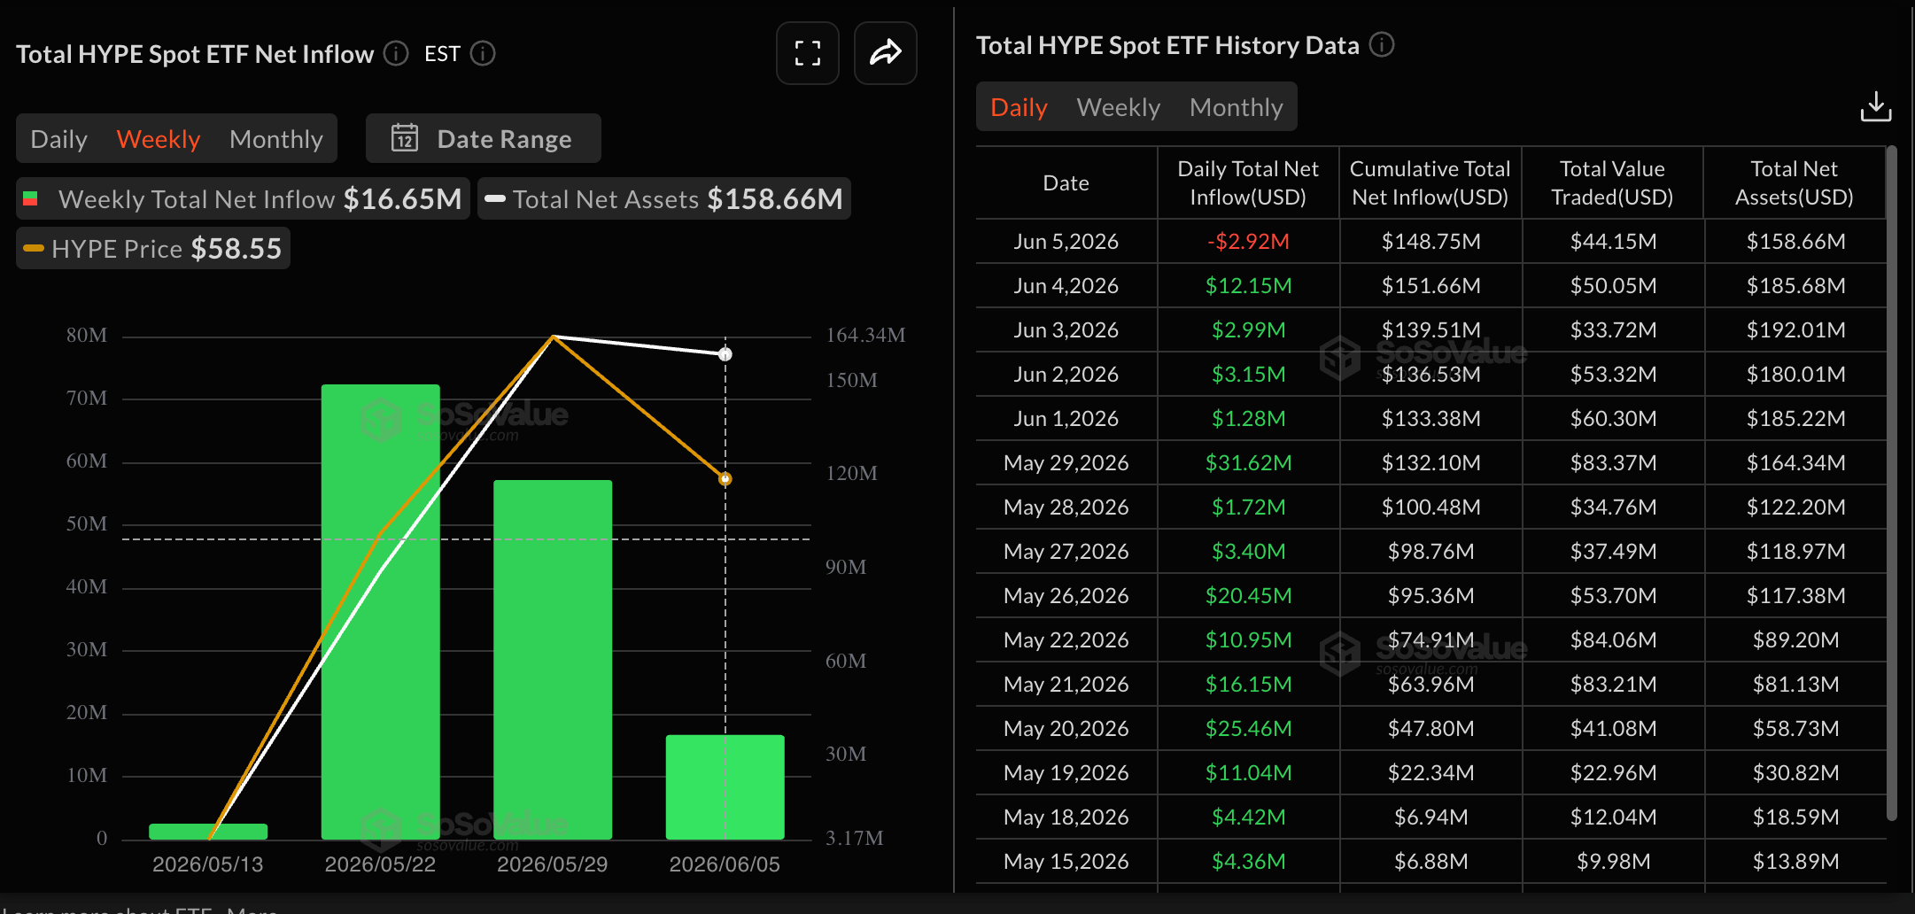
Task: Click the May 18,2026 date cell
Action: (x=1066, y=817)
